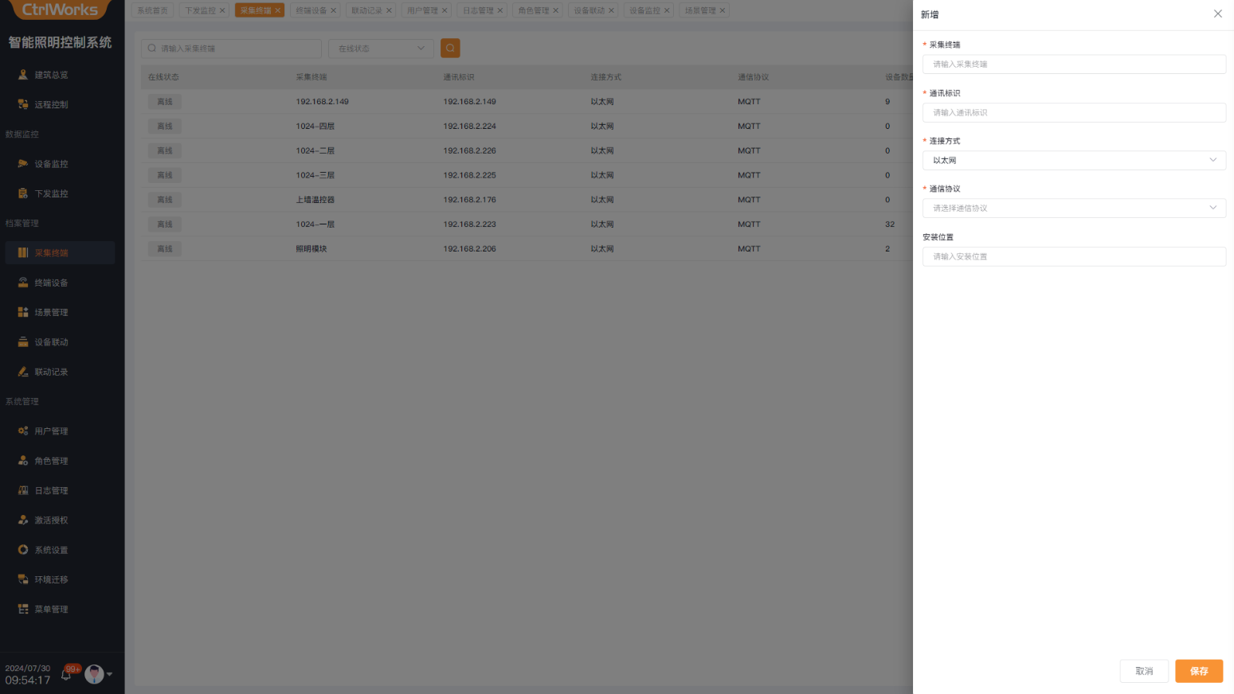Open the 菜单管理 sidebar icon
The height and width of the screenshot is (694, 1234).
23,610
